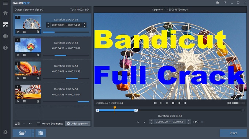
Task: Click the 0:00:00.00 ~ 0:00:04.51 field below timeline
Action: coord(170,122)
